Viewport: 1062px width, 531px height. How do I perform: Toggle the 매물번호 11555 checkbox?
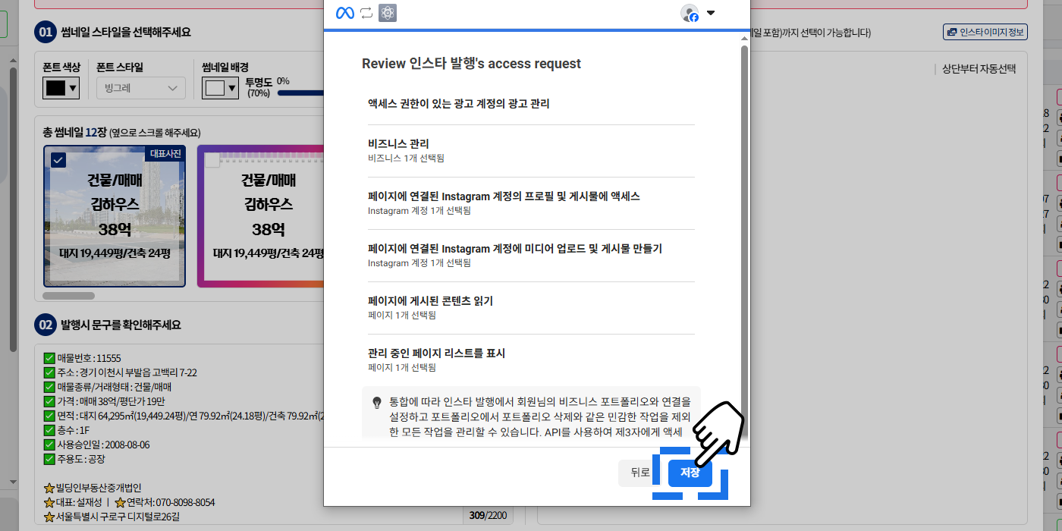49,358
